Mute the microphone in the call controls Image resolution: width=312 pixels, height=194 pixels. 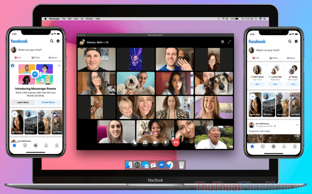(165, 143)
